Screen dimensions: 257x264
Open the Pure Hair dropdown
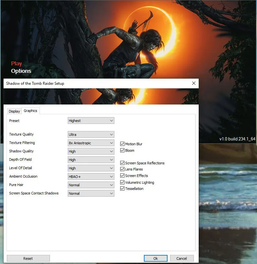[91, 185]
